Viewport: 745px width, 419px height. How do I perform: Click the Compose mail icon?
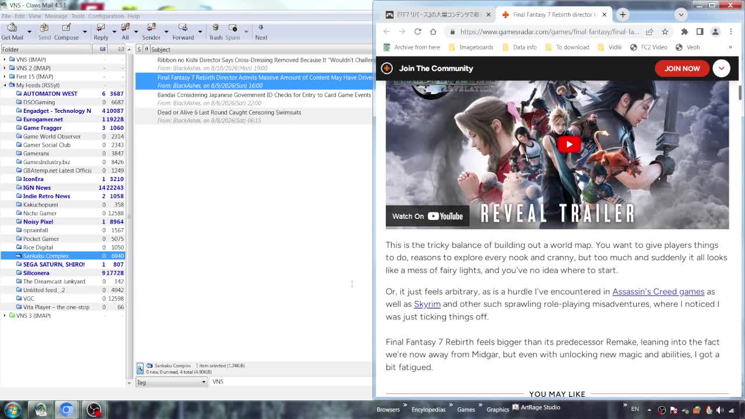66,28
